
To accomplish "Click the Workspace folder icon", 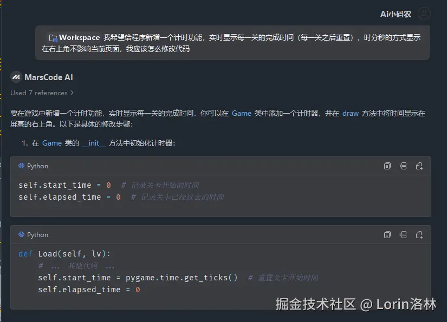I will pos(53,38).
